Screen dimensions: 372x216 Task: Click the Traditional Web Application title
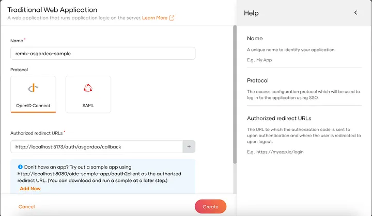tap(52, 10)
